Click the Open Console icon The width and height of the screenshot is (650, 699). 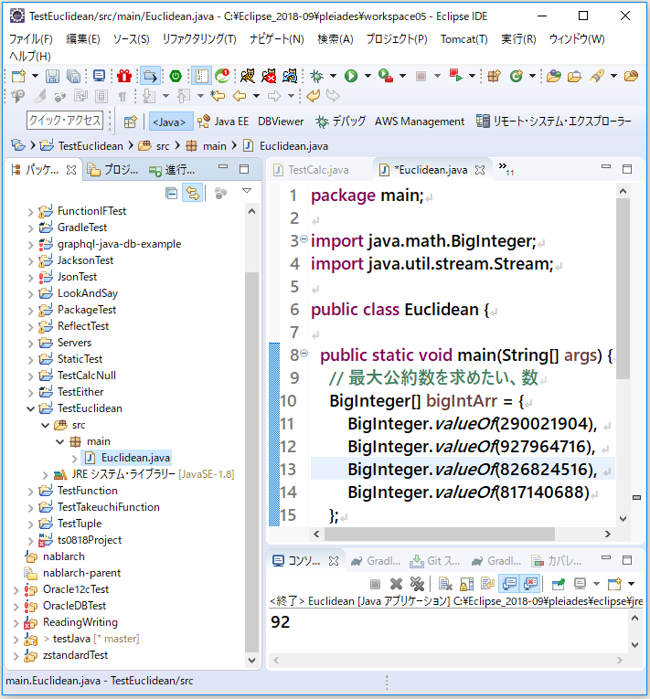[x=614, y=584]
